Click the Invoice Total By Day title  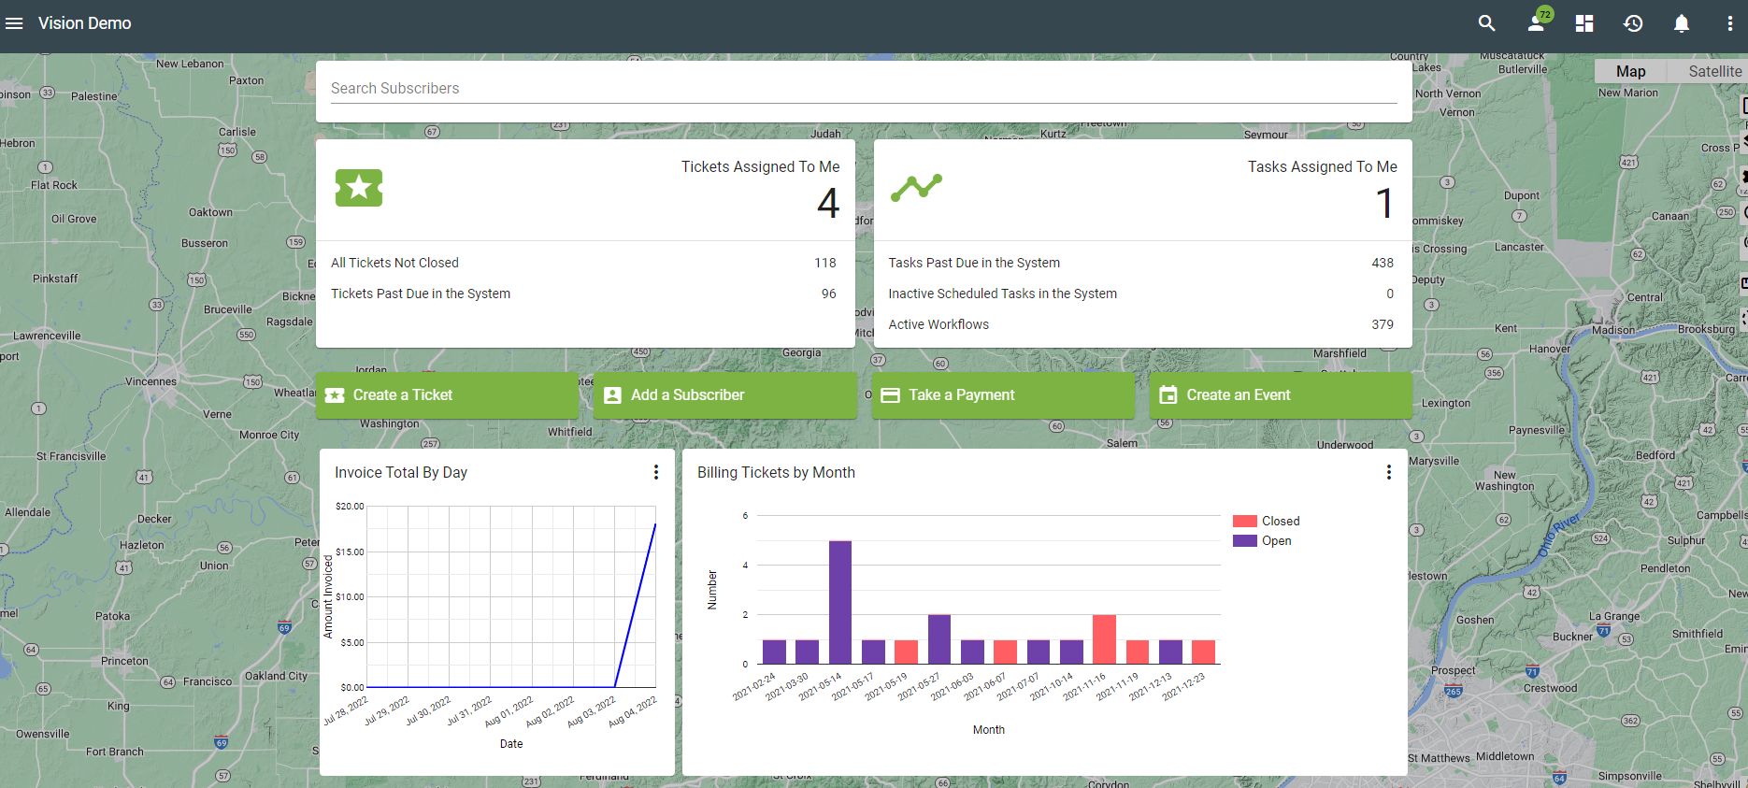coord(401,472)
